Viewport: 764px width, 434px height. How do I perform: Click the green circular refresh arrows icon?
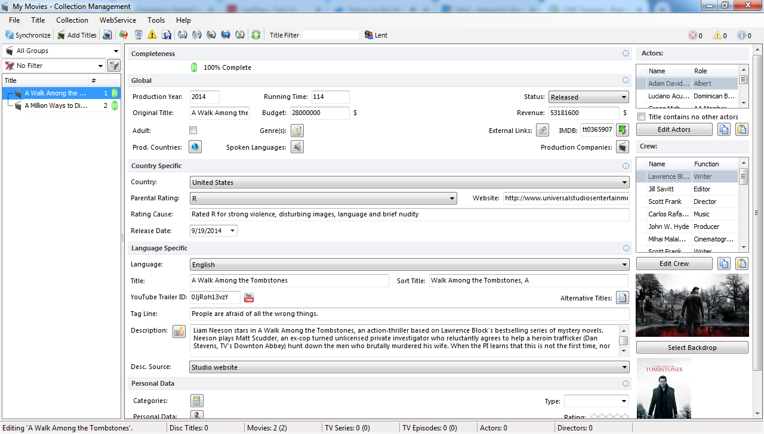pos(256,35)
